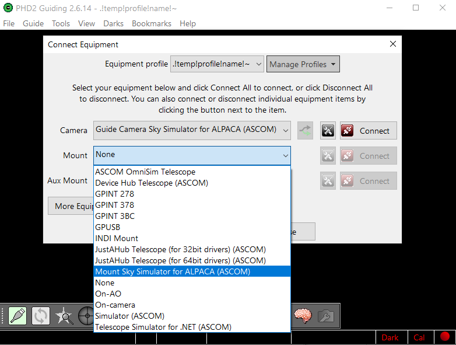The image size is (456, 345).
Task: Click the camera selection arrows icon
Action: [305, 131]
